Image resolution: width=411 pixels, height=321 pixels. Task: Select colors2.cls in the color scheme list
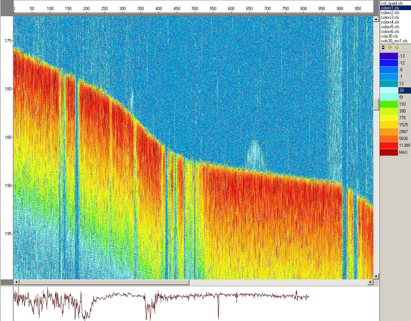pos(390,12)
